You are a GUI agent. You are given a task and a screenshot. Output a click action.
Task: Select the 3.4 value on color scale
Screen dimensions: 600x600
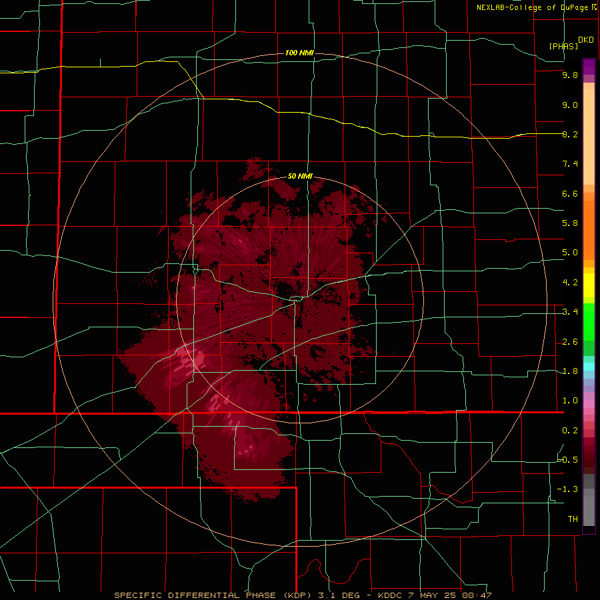[x=570, y=312]
